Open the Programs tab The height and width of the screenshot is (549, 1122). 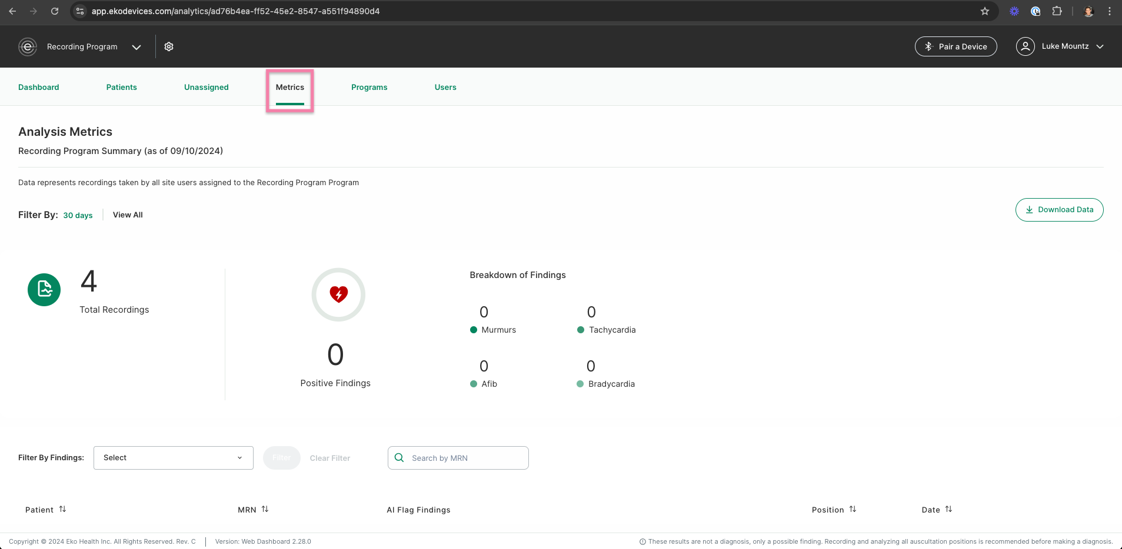[369, 87]
